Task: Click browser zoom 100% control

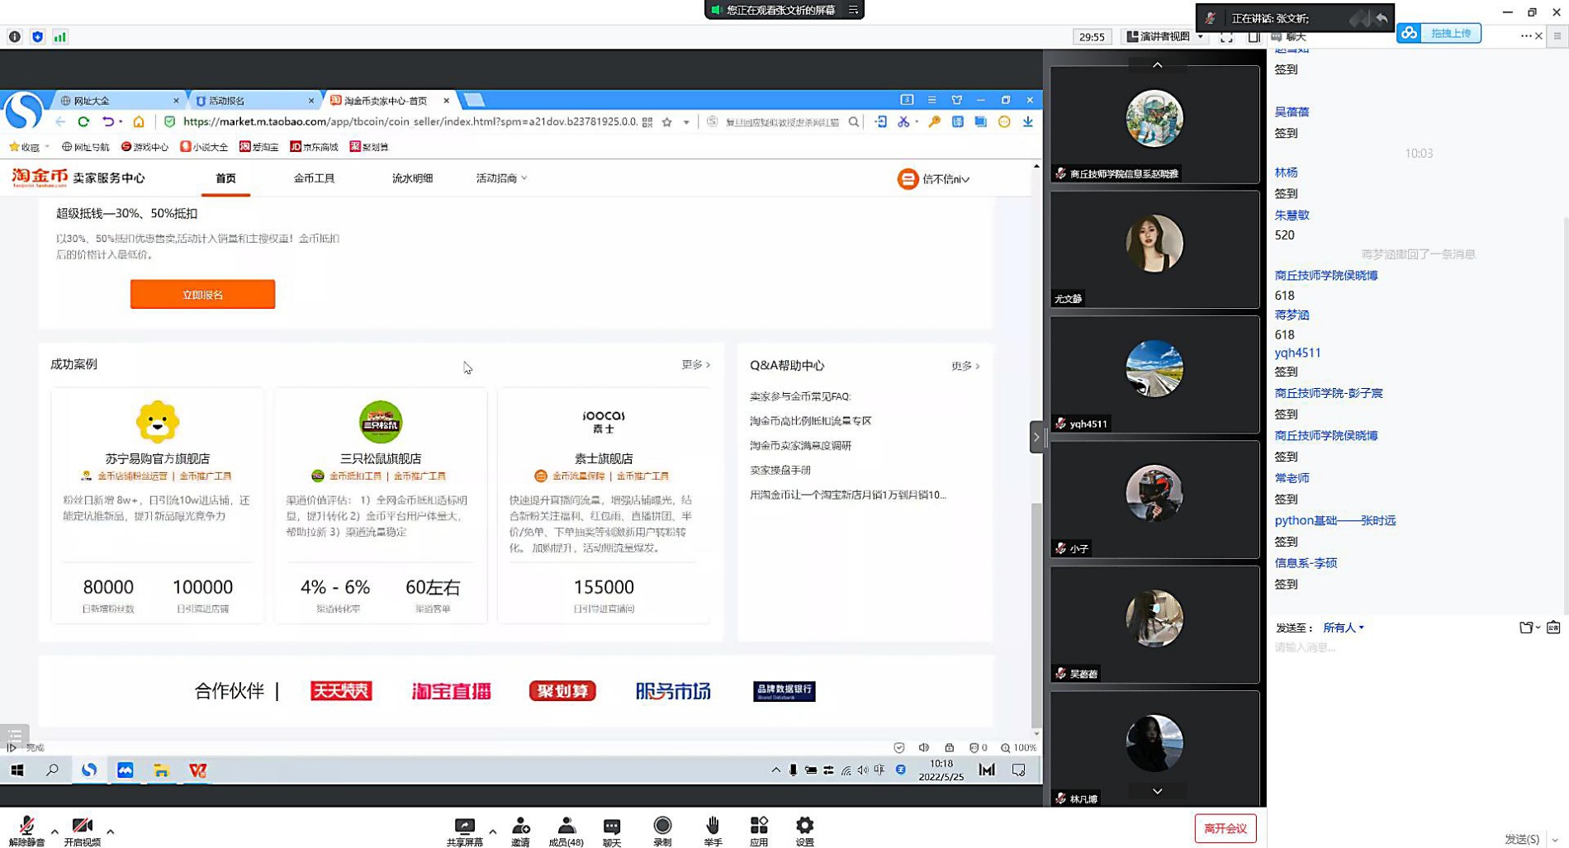Action: (1018, 747)
